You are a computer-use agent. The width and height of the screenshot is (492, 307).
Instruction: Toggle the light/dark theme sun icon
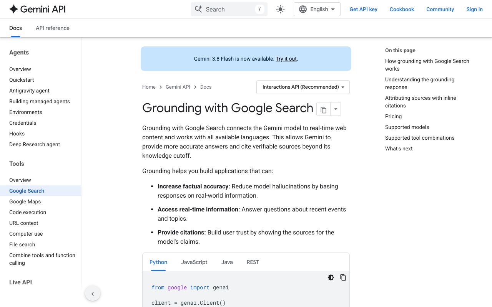click(x=280, y=9)
